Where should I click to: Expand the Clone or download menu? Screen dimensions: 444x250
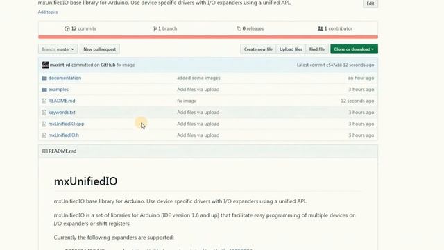[354, 49]
